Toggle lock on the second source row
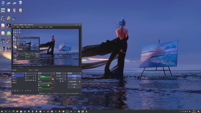This screenshot has height=113, width=201. tap(35, 78)
